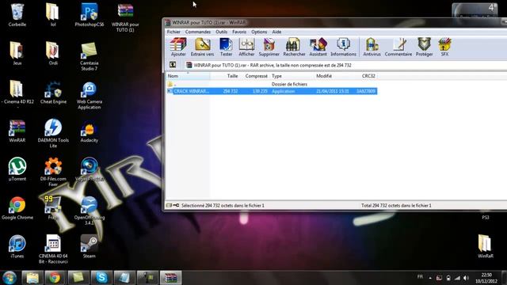Open the Options menu
Screen dimensions: 507x285
coord(259,32)
